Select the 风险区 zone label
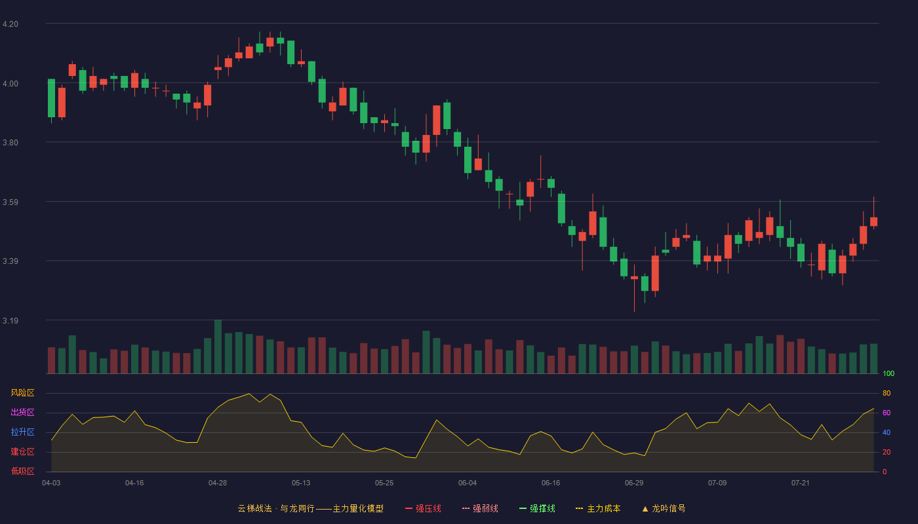 [22, 393]
